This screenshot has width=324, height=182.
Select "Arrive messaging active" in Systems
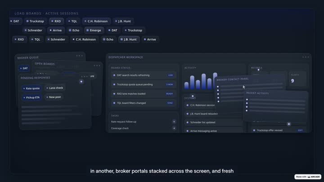click(213, 131)
